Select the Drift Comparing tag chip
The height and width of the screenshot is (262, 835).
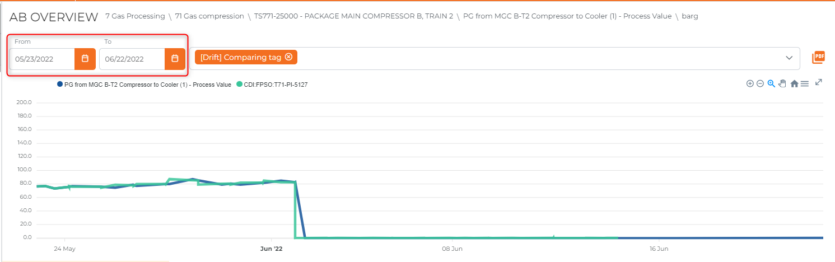[241, 57]
